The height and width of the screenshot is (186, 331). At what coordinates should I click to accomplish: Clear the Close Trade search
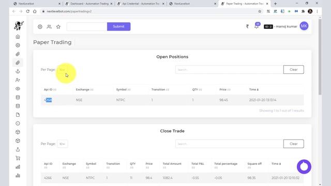click(x=294, y=144)
